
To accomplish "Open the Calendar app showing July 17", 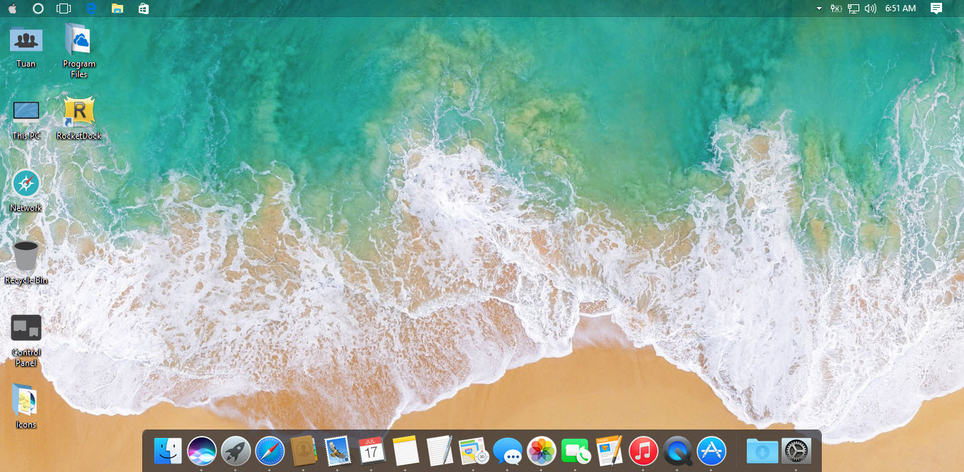I will point(372,451).
